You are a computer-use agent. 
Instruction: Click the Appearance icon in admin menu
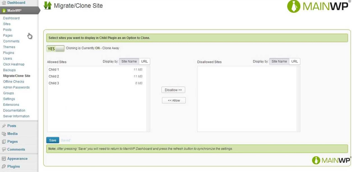click(4, 159)
